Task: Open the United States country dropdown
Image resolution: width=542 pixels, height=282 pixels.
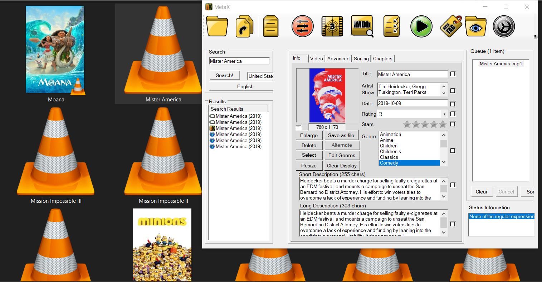Action: 260,76
